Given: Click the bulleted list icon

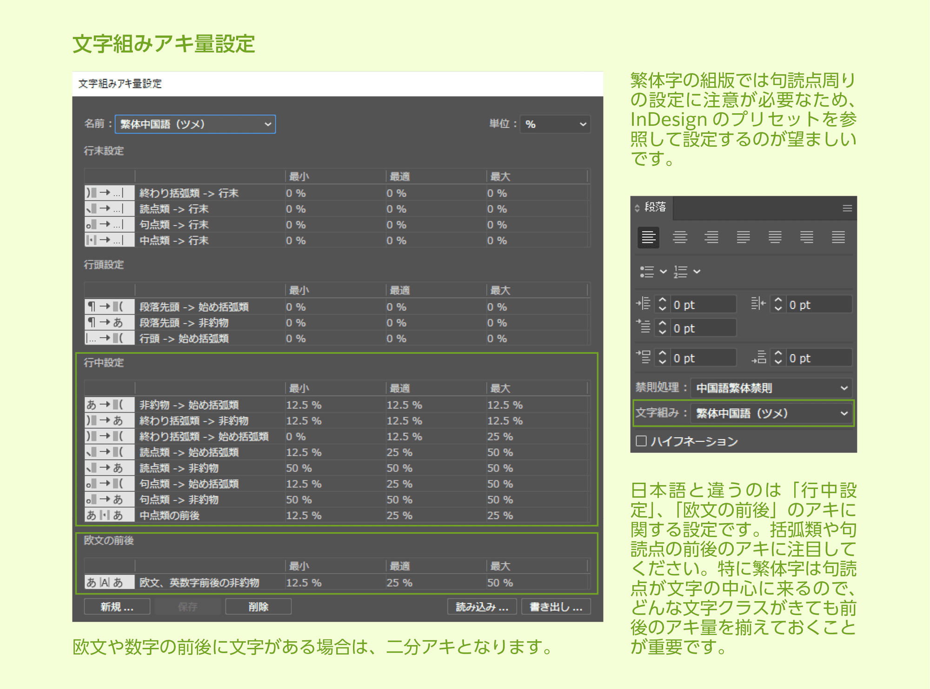Looking at the screenshot, I should pyautogui.click(x=647, y=272).
